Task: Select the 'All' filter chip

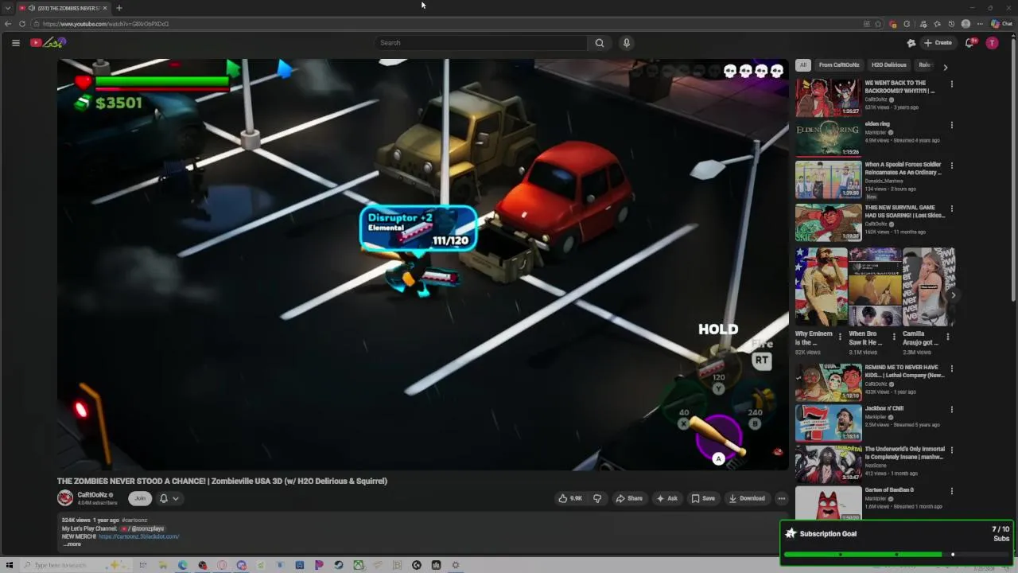Action: click(x=803, y=64)
